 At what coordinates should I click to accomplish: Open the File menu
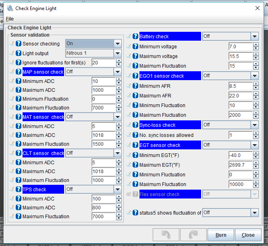click(10, 19)
